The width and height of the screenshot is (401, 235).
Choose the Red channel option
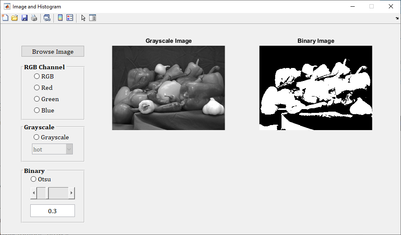tap(37, 88)
